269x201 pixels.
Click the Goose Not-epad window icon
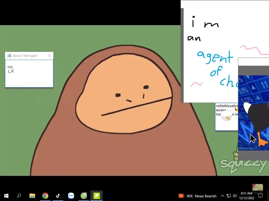tap(9, 55)
